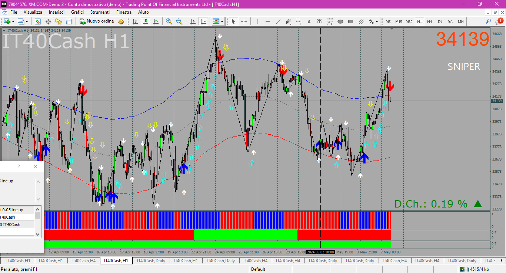The image size is (506, 273).
Task: Expand the arrows tool dropdown
Action: (x=377, y=21)
